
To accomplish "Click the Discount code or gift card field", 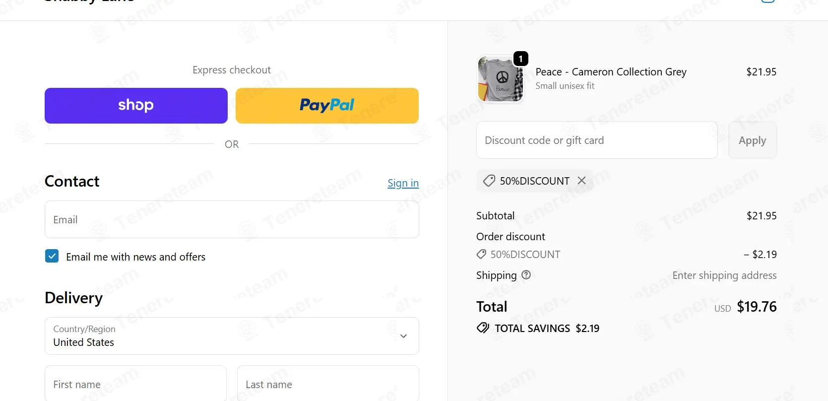I will (597, 140).
